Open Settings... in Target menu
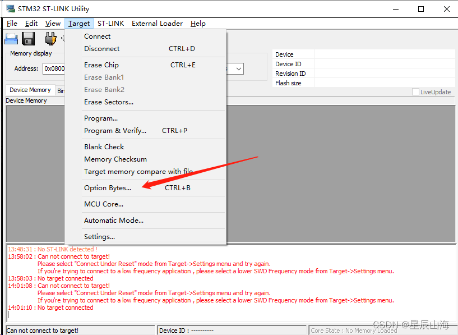The height and width of the screenshot is (335, 458). click(145, 236)
